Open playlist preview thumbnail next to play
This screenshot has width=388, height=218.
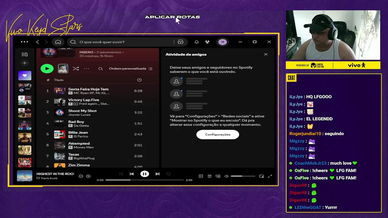click(x=63, y=68)
